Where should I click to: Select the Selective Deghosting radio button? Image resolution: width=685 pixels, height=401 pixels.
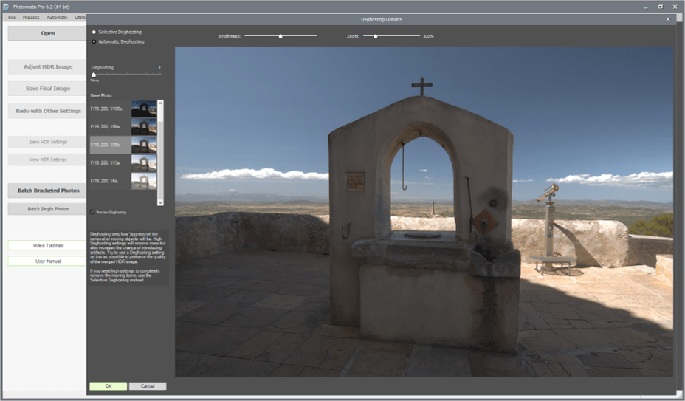pos(94,32)
